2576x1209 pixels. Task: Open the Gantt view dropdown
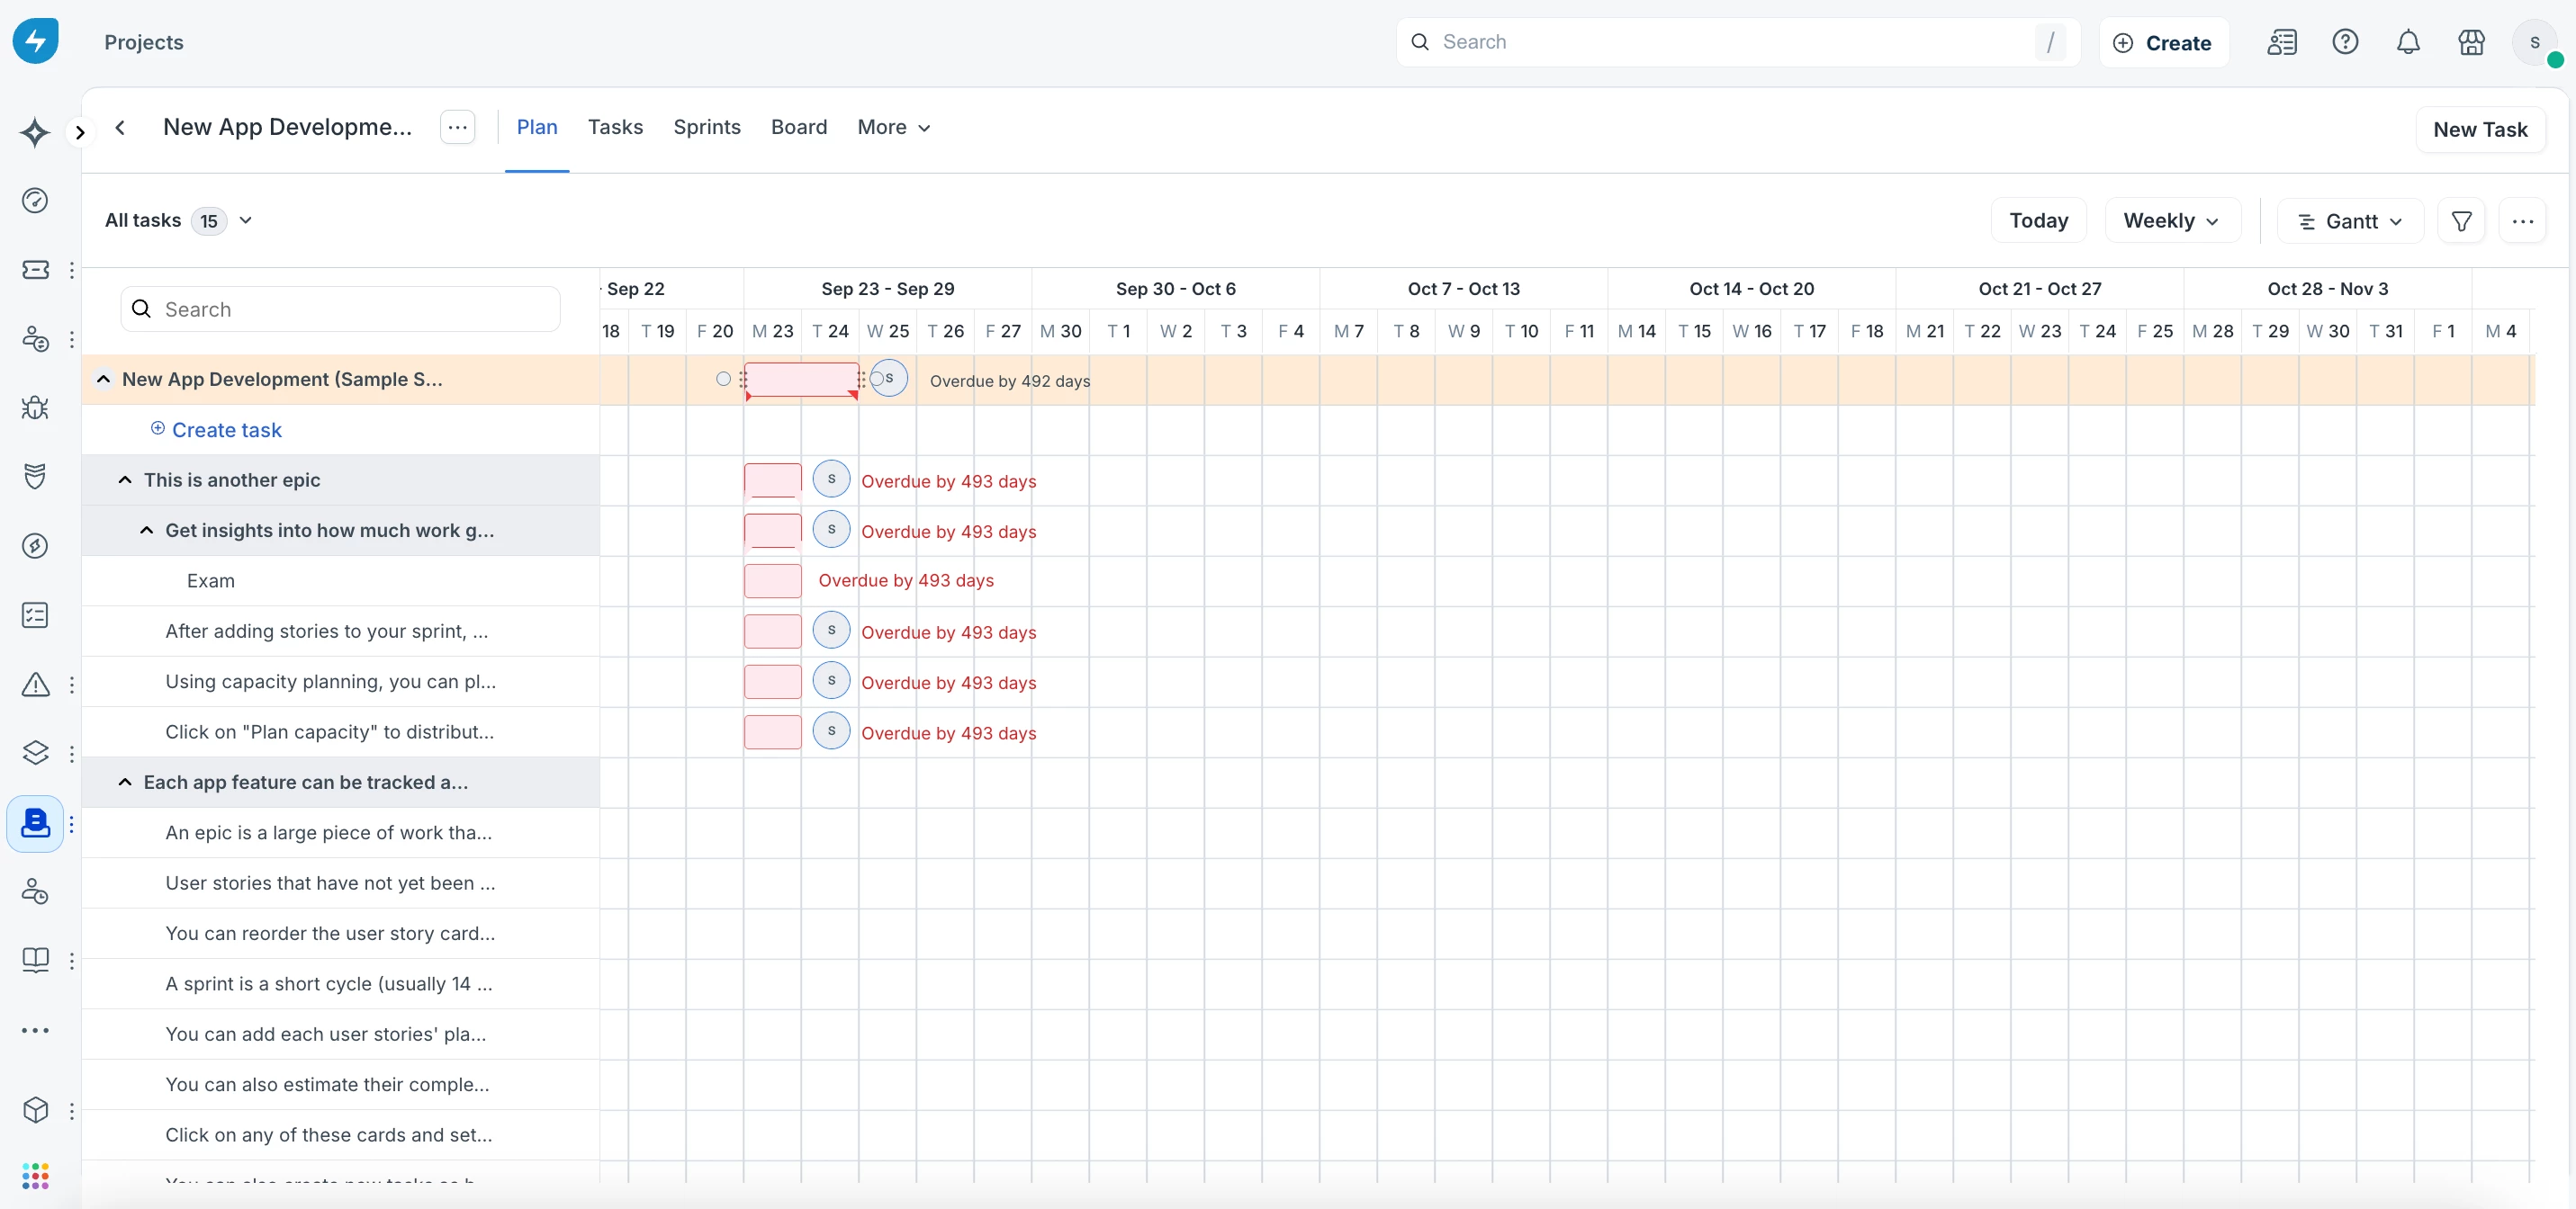[2349, 220]
